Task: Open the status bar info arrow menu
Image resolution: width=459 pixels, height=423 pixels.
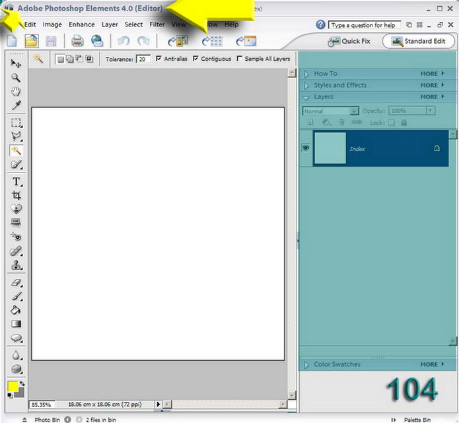Action: click(x=158, y=404)
